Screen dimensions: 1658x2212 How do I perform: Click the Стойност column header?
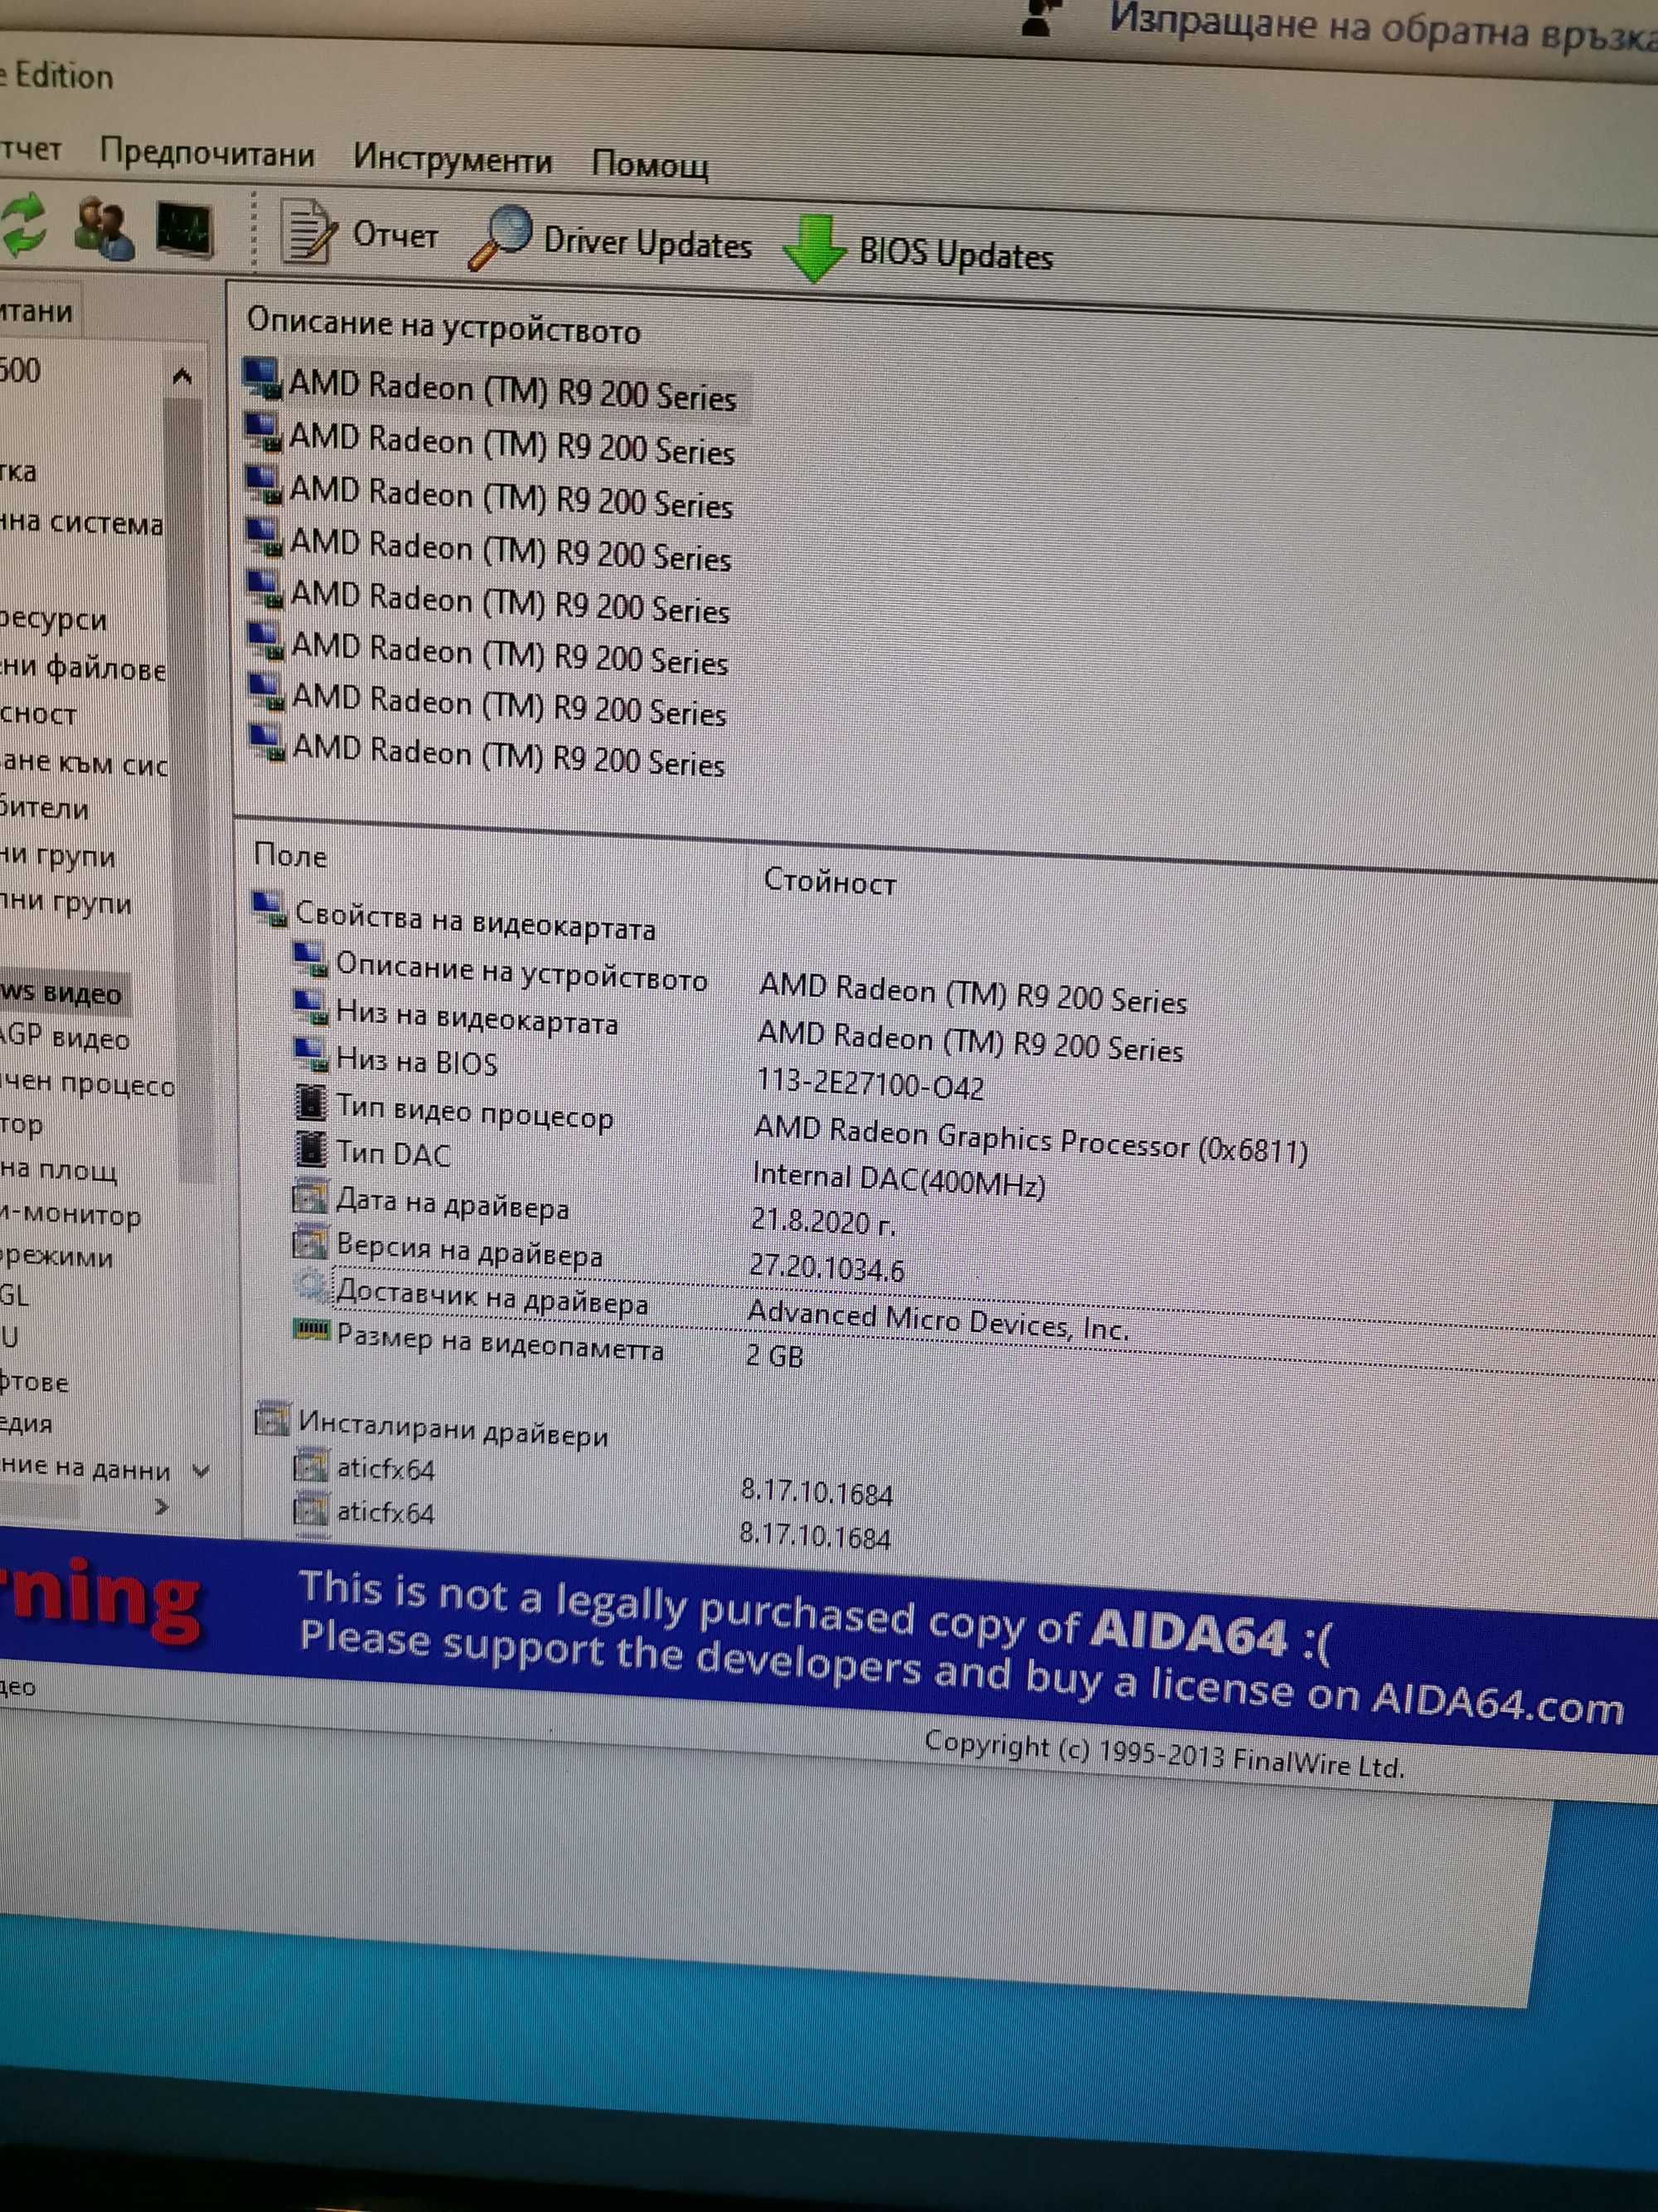point(830,881)
